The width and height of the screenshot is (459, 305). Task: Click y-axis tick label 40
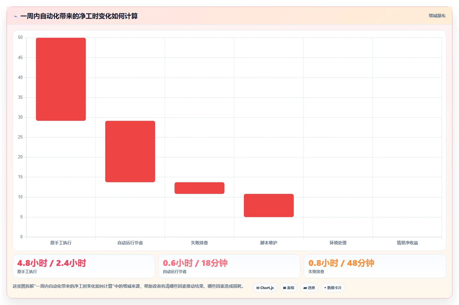[x=20, y=77]
